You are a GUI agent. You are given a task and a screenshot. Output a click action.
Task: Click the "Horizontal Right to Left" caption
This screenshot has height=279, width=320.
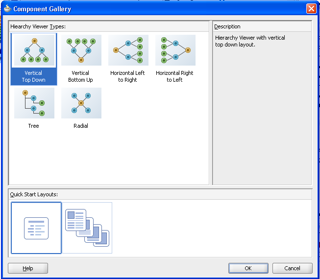tap(174, 76)
